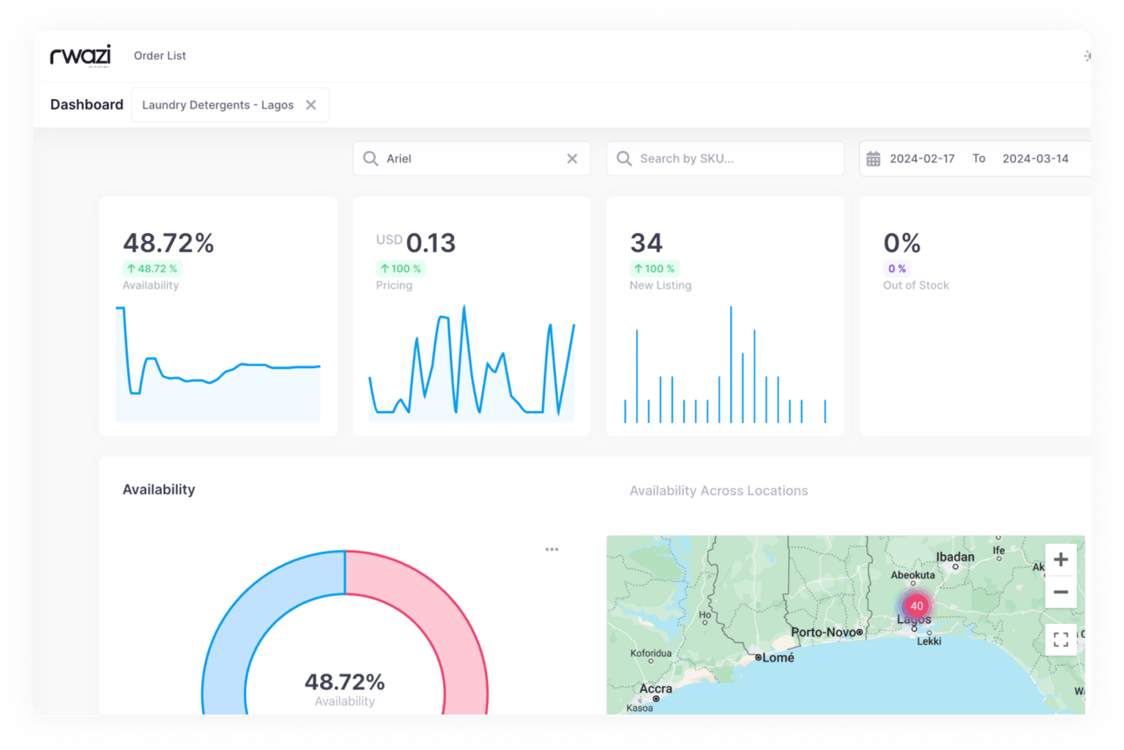Click the Lagos cluster marker labeled 40
The height and width of the screenshot is (750, 1124).
click(x=916, y=606)
